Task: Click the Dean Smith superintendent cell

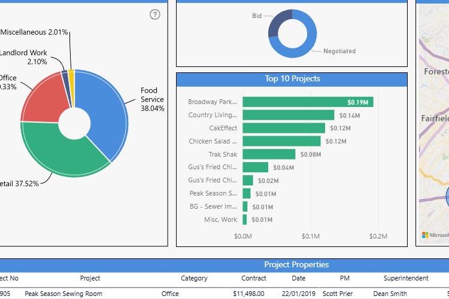Action: pos(390,294)
